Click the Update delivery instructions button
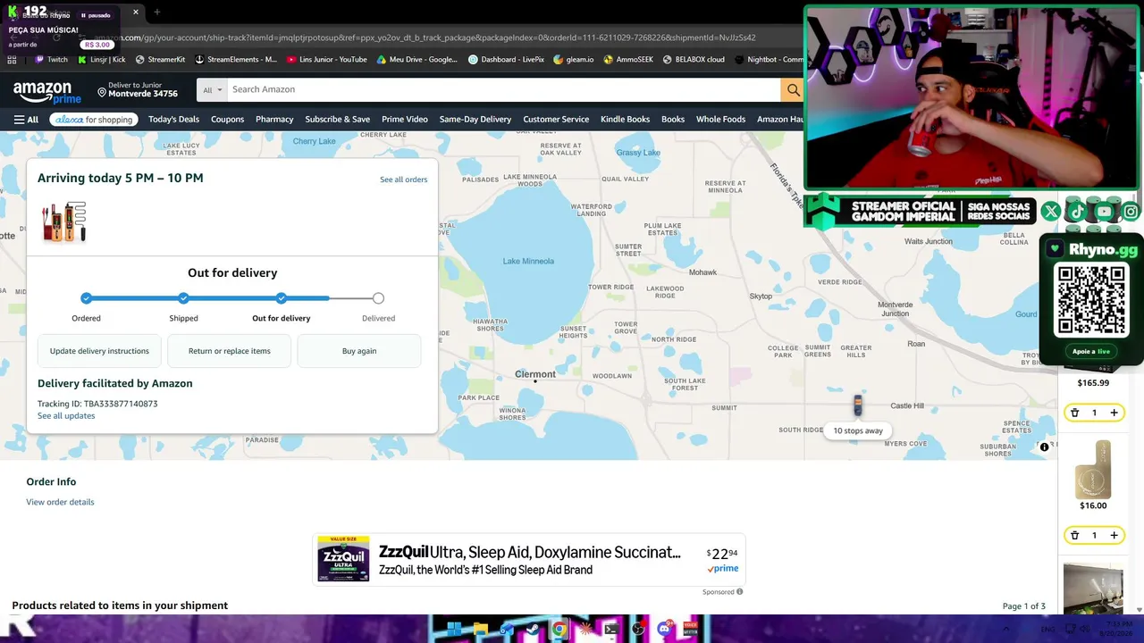The image size is (1144, 643). (x=99, y=351)
